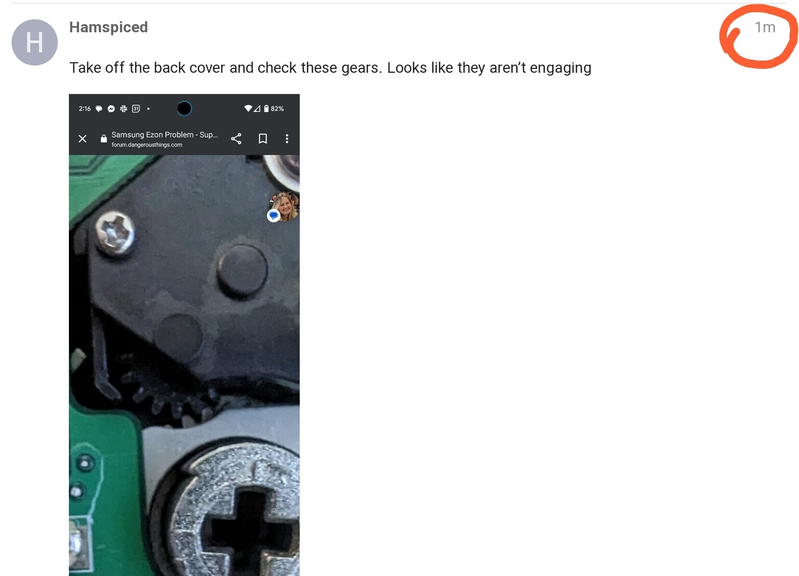
Task: Click the share icon in browser bar
Action: 236,139
